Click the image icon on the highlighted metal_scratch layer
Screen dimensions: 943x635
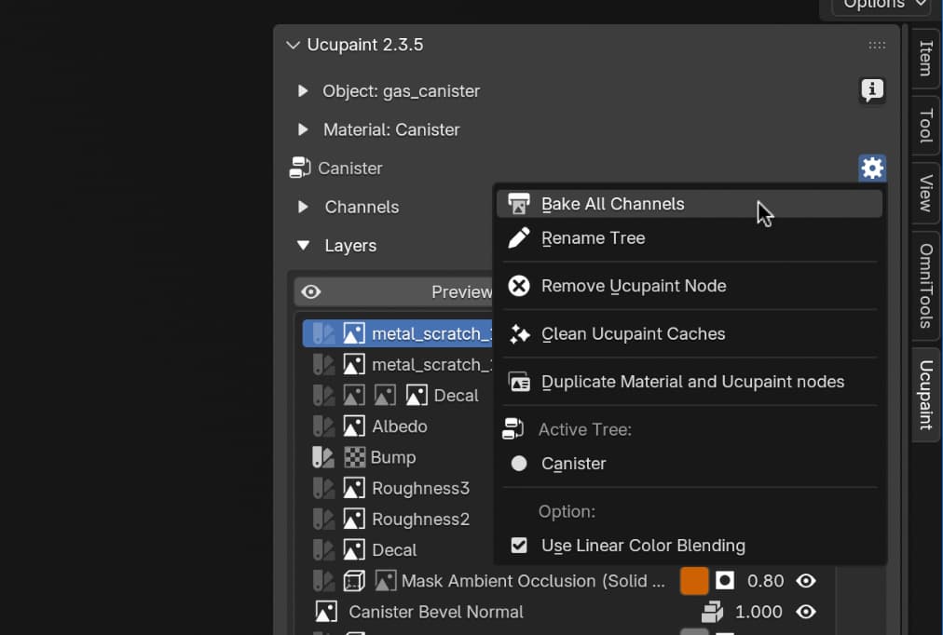click(x=354, y=333)
